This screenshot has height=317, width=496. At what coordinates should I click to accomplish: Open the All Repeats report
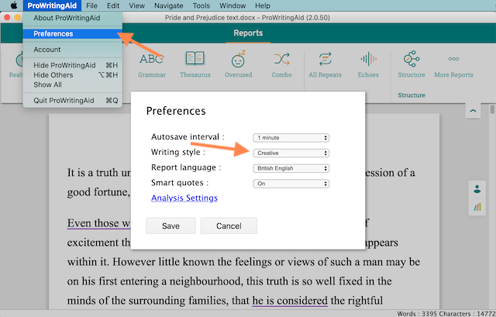click(325, 65)
